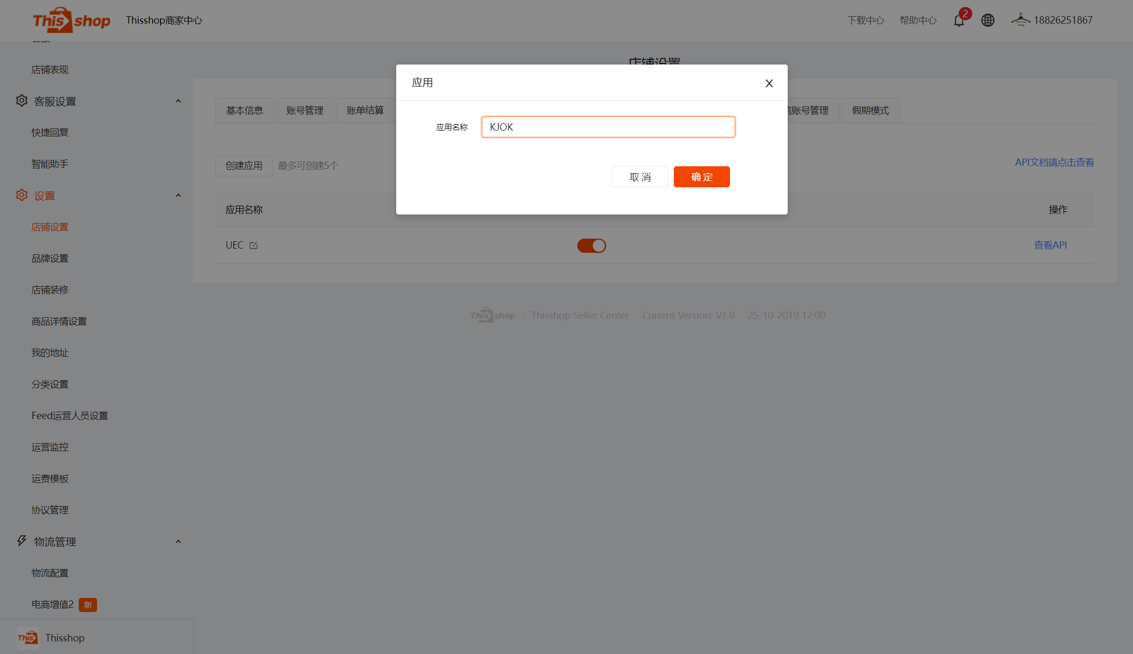Click the 应用名称 input field containing KJOK
Image resolution: width=1133 pixels, height=654 pixels.
pyautogui.click(x=608, y=127)
